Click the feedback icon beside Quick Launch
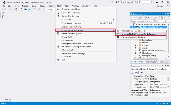 coord(117,2)
